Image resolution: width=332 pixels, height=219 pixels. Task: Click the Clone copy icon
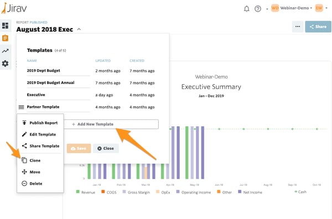click(x=24, y=160)
